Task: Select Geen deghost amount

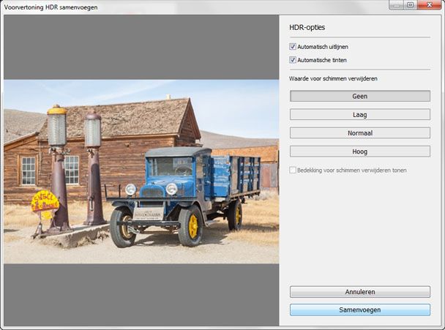Action: [x=360, y=96]
